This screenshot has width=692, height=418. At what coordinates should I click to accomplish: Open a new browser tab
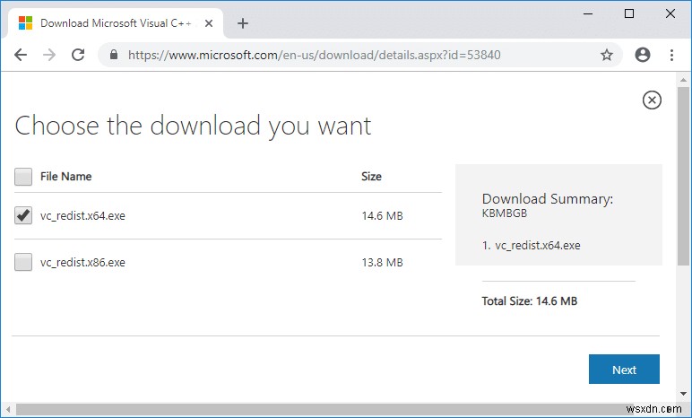tap(242, 23)
